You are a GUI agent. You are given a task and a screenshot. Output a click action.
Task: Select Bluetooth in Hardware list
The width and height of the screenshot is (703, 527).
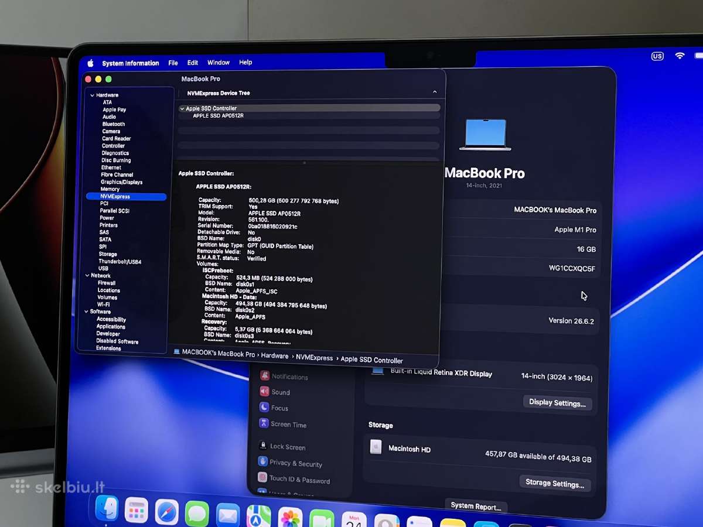(x=113, y=124)
